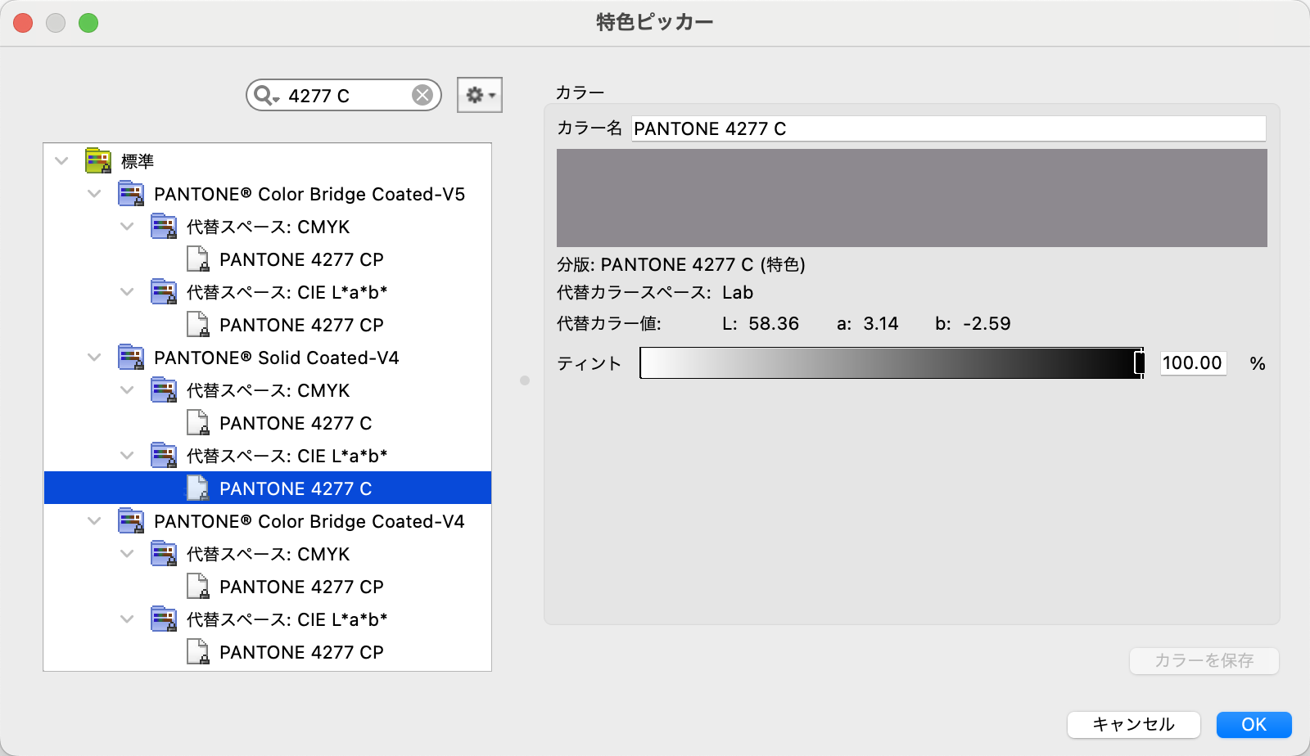Collapse CMYK node under Solid Coated-V4
1310x756 pixels.
(x=127, y=390)
